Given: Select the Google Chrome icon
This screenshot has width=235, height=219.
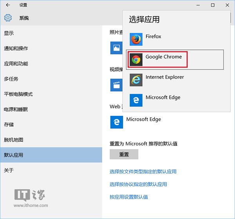Looking at the screenshot, I should (x=136, y=59).
